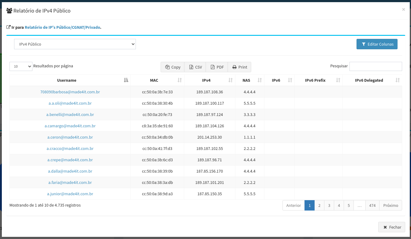Click the IPv6 Delegated column header text
The width and height of the screenshot is (411, 239).
(369, 80)
